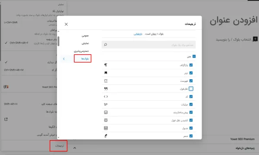Uncheck the Preformatted (پیش‌ساختارمند) block checkbox

(x=191, y=112)
